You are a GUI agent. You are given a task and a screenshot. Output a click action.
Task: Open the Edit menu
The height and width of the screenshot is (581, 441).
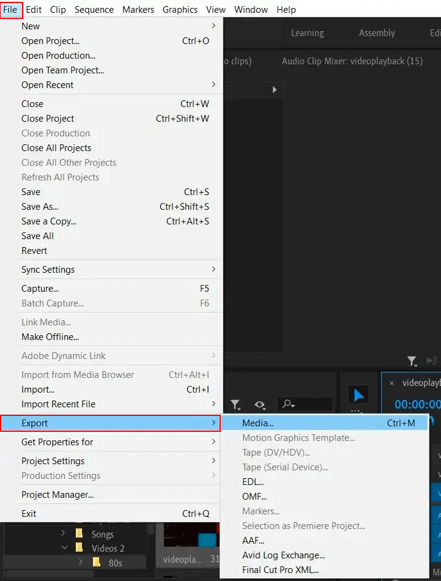[34, 10]
